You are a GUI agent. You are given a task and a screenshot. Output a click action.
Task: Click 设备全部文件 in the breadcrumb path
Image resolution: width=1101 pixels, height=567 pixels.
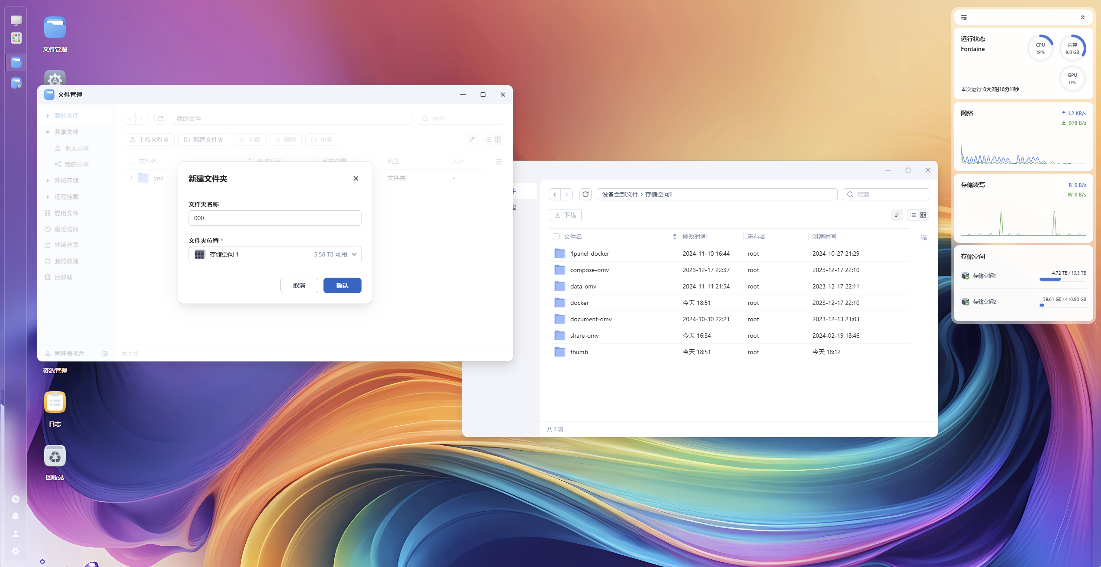pos(620,194)
